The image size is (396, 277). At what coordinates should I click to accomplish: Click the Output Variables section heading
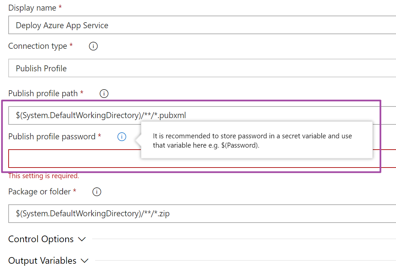(x=42, y=261)
